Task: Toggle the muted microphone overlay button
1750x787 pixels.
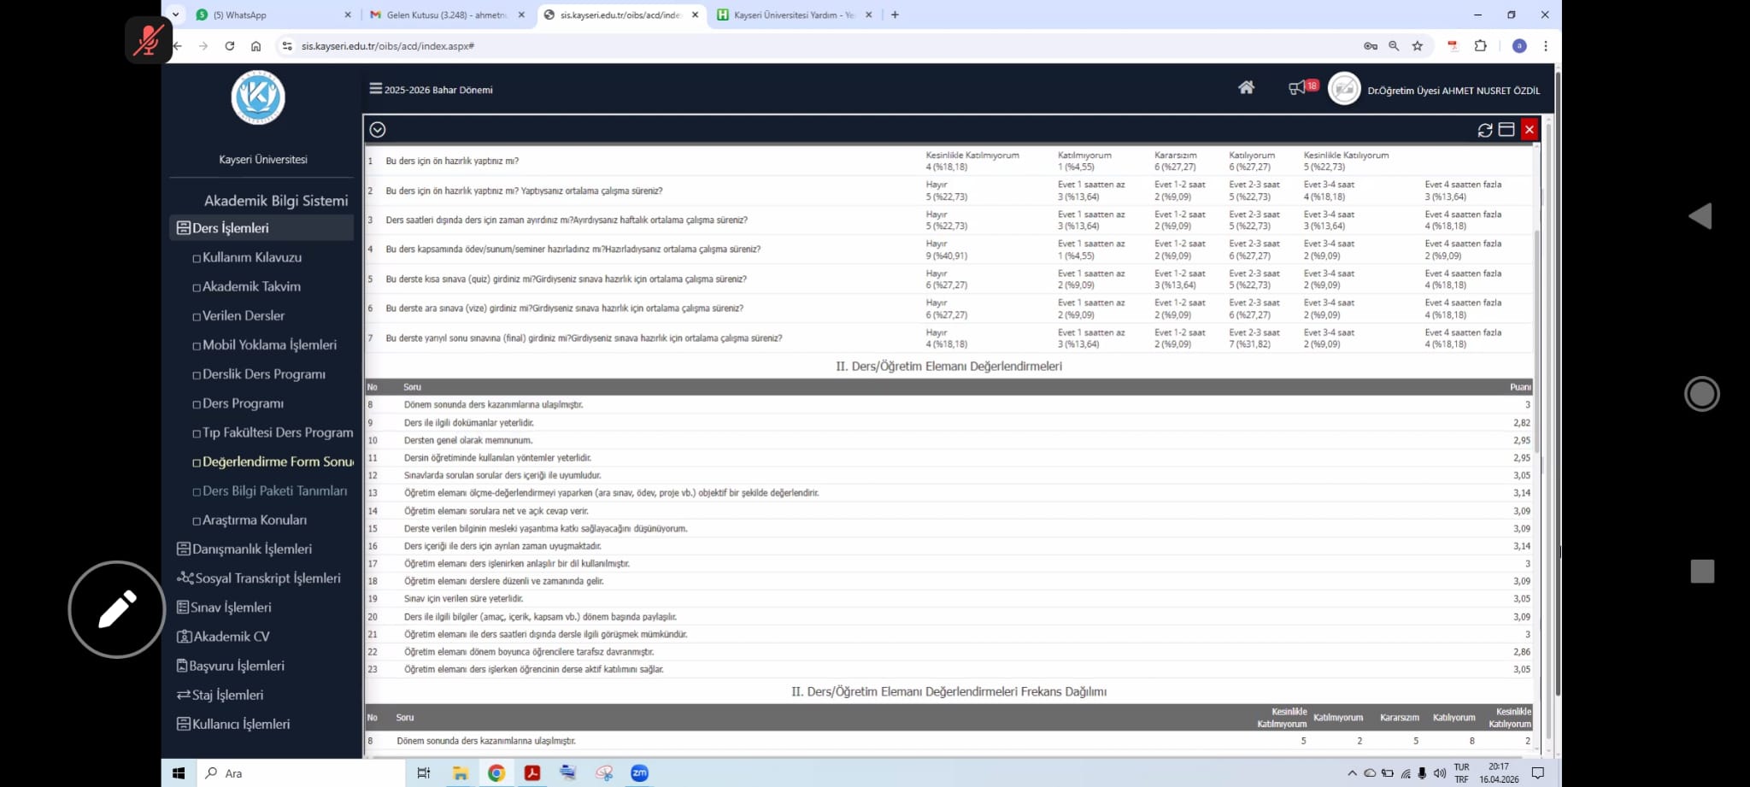Action: tap(149, 40)
